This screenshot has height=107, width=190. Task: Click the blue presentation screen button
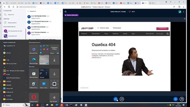coord(175,99)
